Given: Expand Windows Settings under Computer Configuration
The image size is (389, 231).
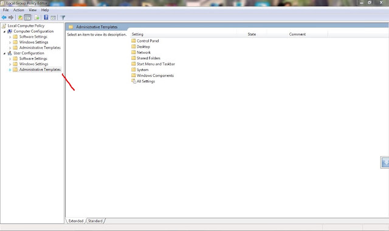Looking at the screenshot, I should (x=10, y=42).
